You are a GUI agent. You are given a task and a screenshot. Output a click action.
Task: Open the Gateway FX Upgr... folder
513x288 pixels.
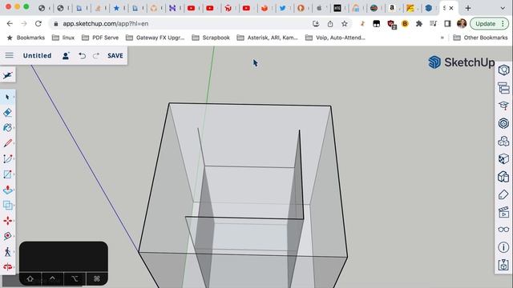[156, 38]
